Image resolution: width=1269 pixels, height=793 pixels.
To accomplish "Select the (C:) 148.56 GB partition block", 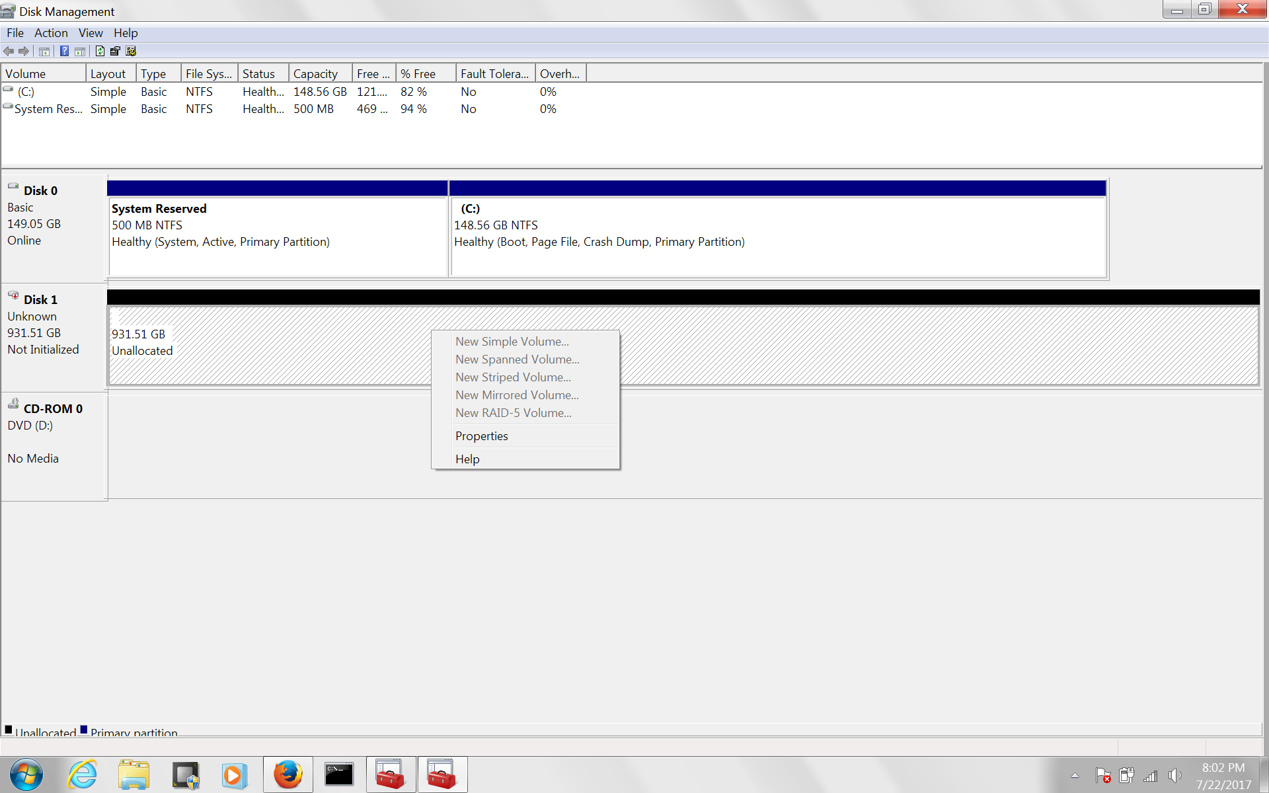I will point(778,229).
